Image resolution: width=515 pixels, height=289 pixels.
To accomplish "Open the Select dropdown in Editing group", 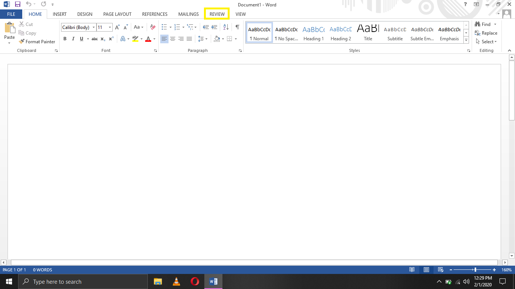I will 486,41.
